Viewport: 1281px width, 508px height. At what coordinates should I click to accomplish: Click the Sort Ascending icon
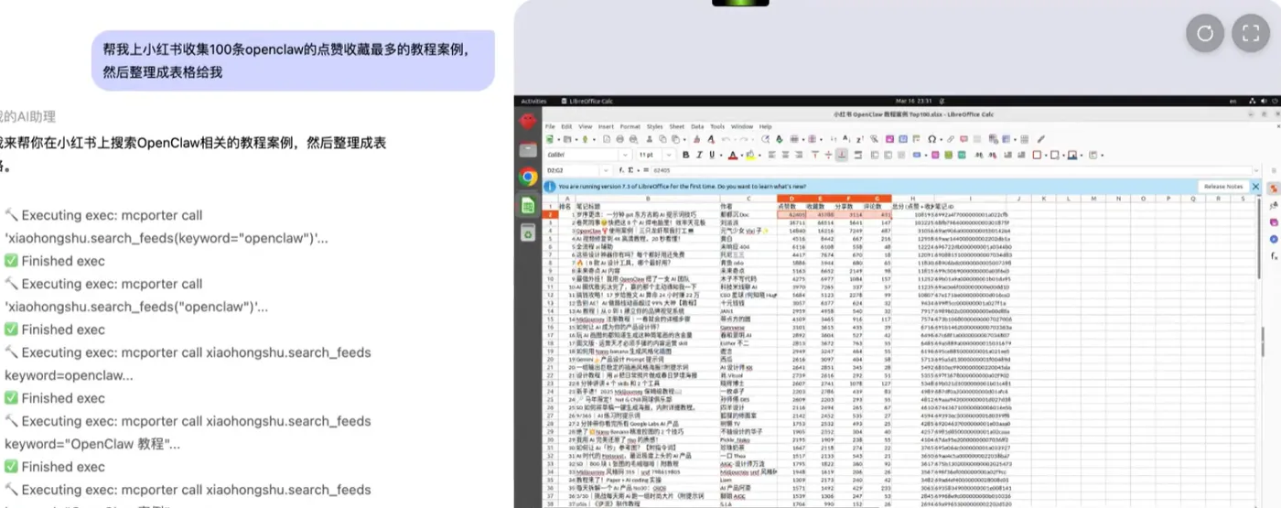click(847, 139)
